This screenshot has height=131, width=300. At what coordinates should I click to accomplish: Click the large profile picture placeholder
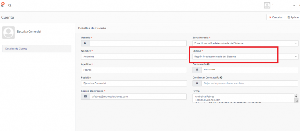point(8,33)
